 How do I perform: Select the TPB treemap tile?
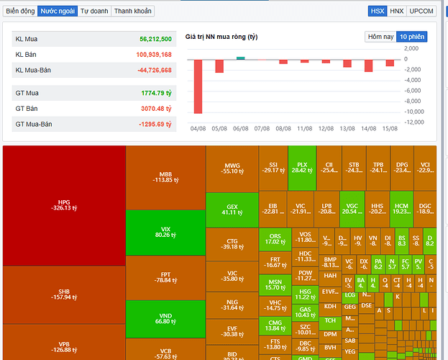pos(378,168)
